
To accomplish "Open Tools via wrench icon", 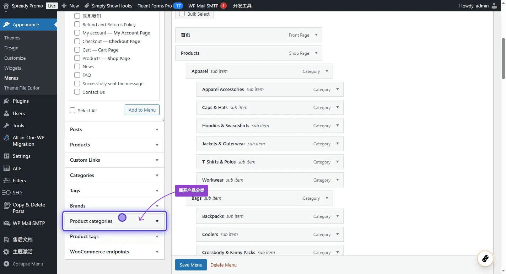I will tap(6, 125).
